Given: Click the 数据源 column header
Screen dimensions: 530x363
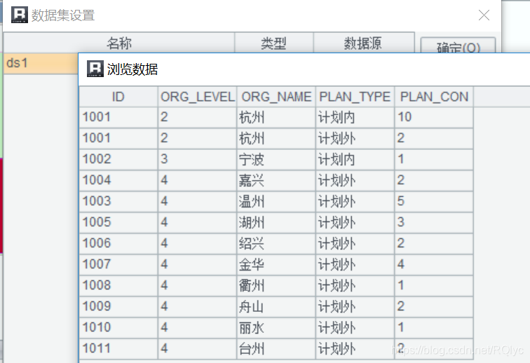Looking at the screenshot, I should point(364,43).
